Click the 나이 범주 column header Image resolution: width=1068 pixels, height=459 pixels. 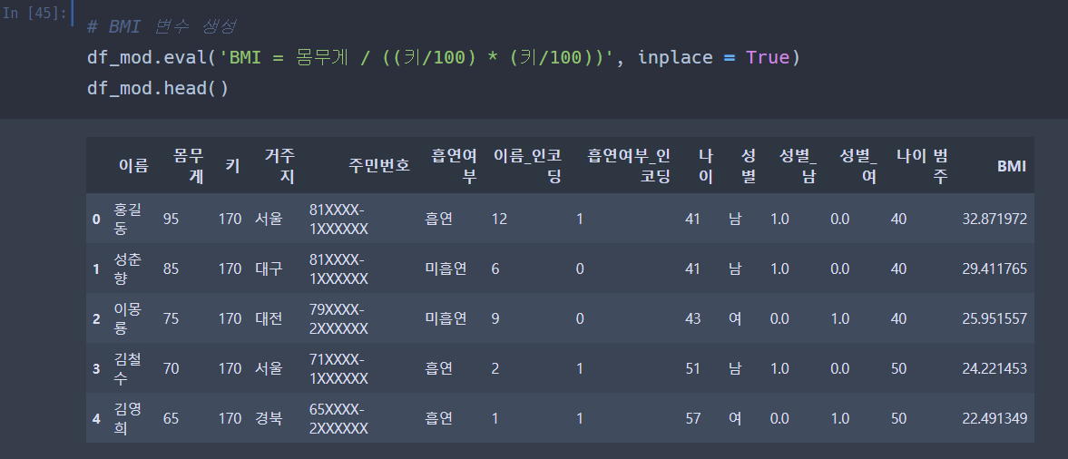pyautogui.click(x=922, y=165)
